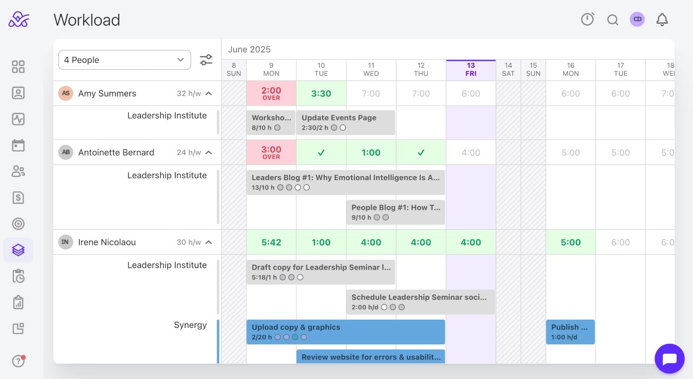693x379 pixels.
Task: Toggle a circle indicator on Update Events Page
Action: 334,127
